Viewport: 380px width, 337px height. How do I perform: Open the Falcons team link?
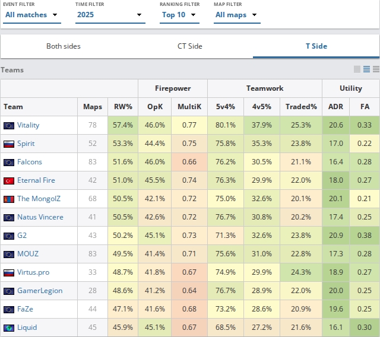30,162
